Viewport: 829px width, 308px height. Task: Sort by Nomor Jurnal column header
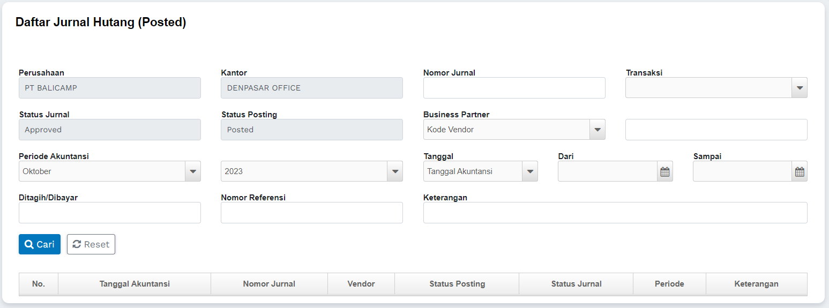coord(269,284)
